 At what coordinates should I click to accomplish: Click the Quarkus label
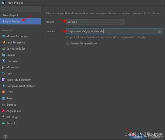click(12, 61)
